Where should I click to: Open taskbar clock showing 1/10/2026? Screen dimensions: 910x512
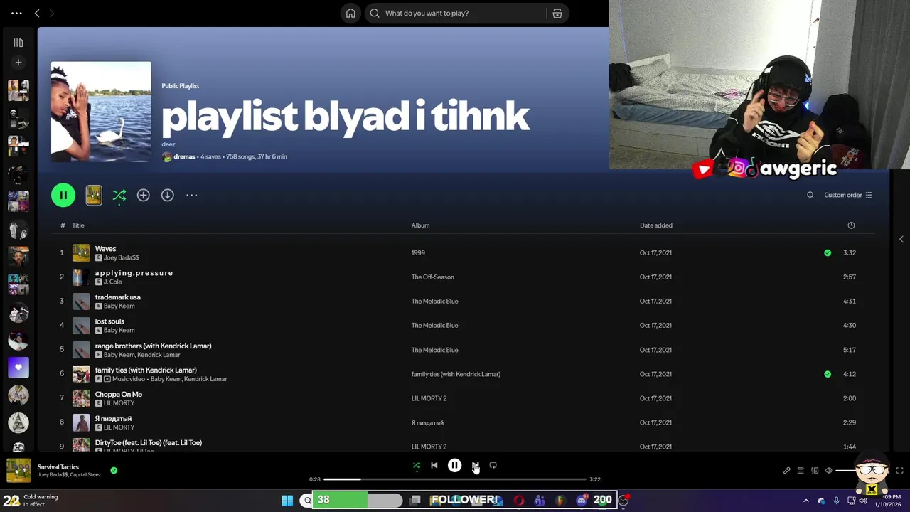tap(889, 501)
